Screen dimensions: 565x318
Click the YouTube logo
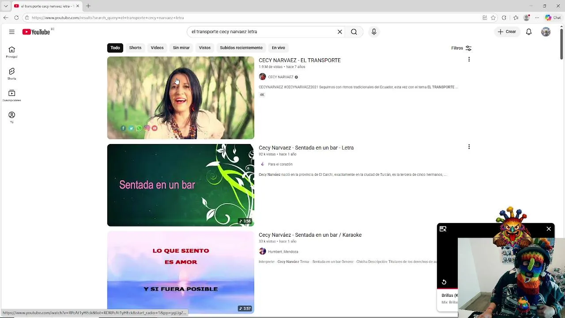[x=36, y=32]
